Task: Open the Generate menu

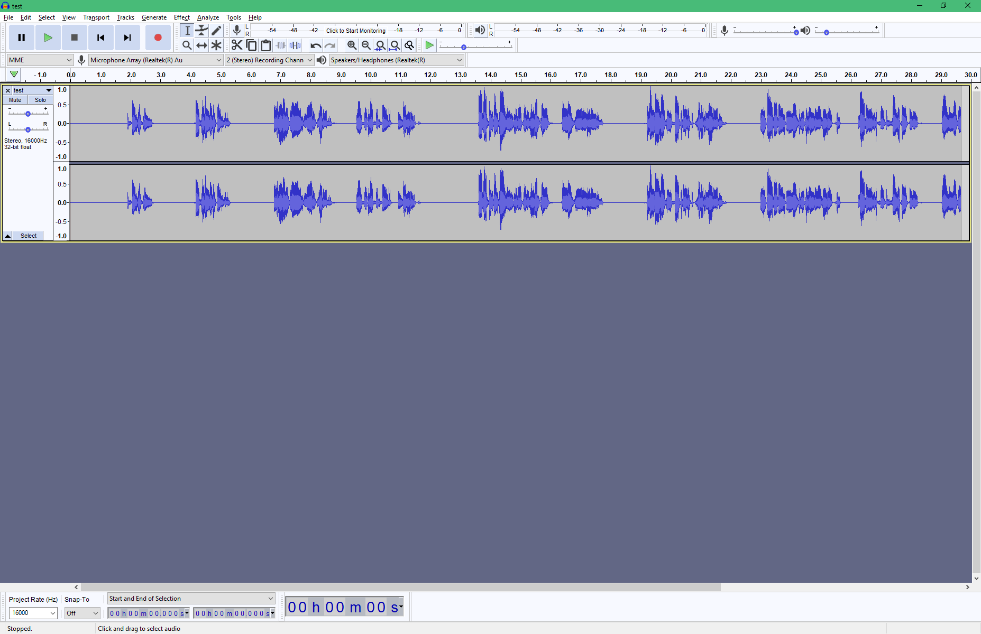Action: pyautogui.click(x=154, y=17)
